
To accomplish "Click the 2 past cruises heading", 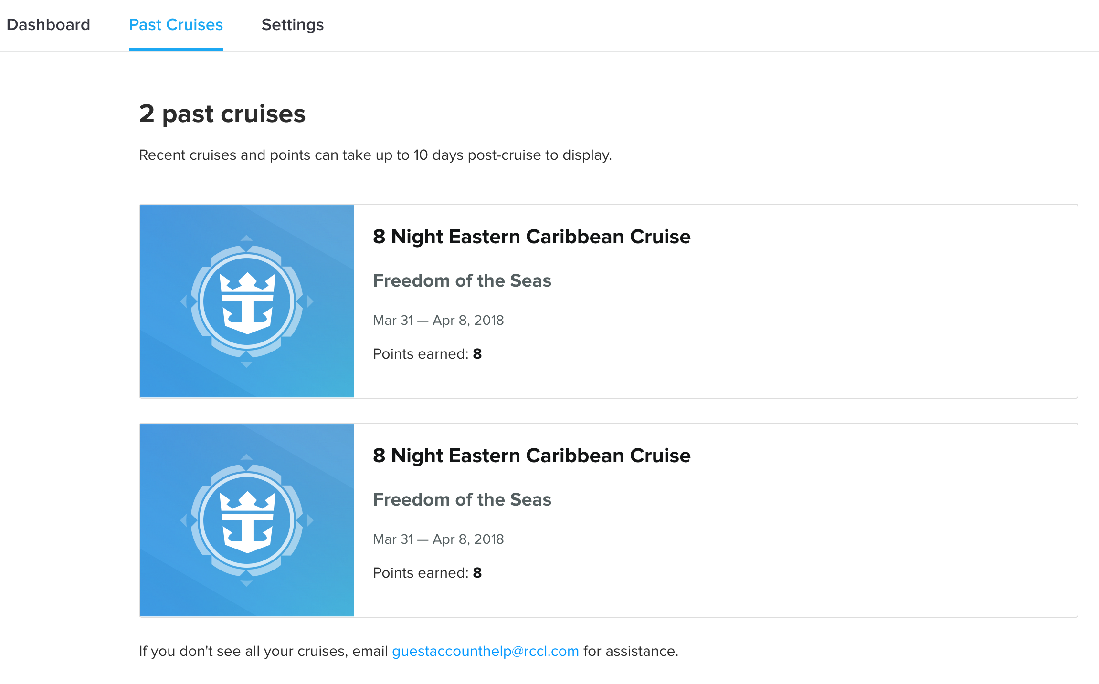I will [222, 114].
